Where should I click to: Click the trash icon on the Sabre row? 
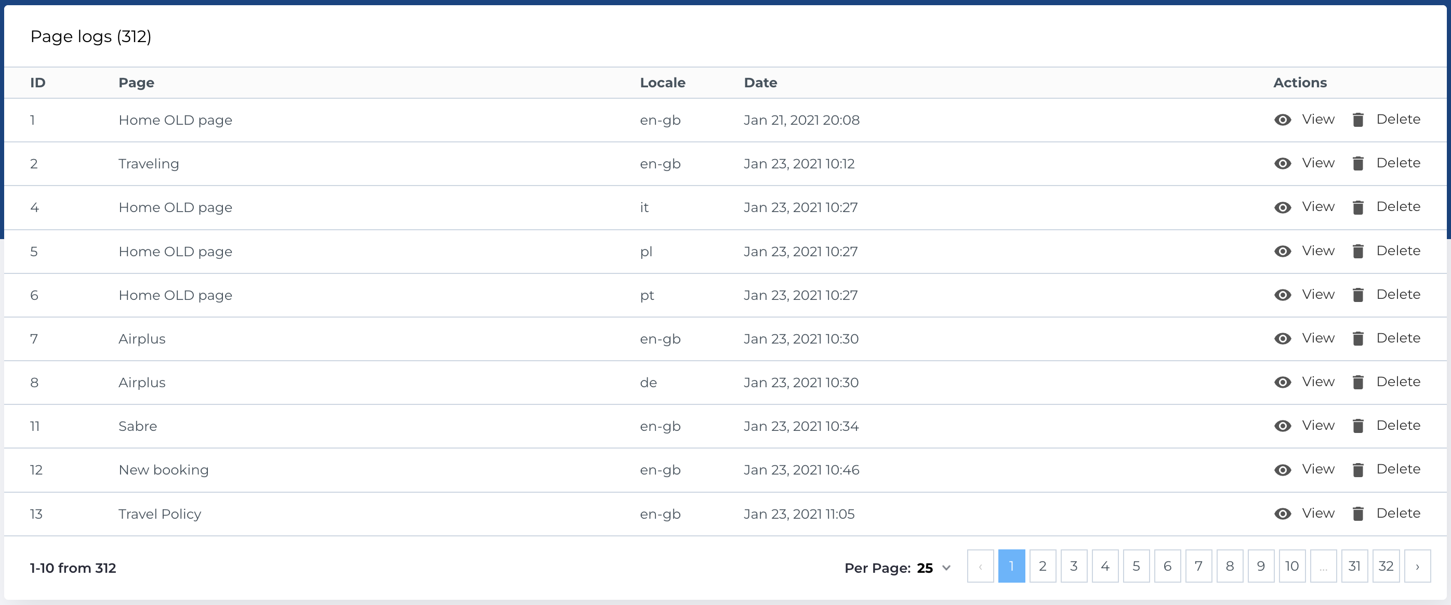pyautogui.click(x=1358, y=426)
